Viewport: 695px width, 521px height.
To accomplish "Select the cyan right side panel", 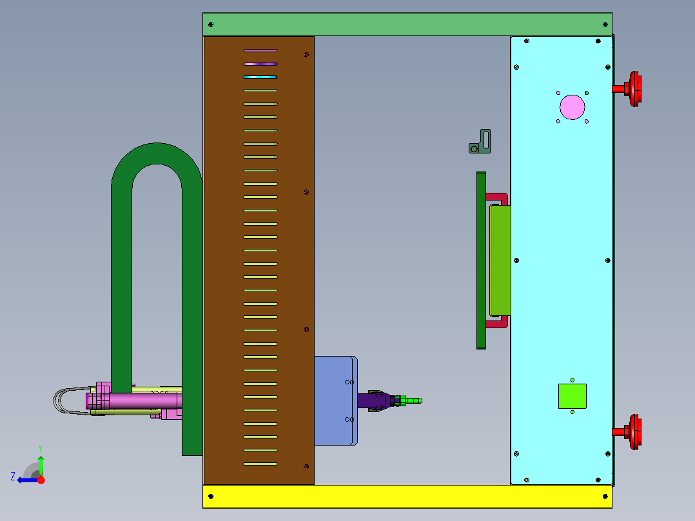I will tap(562, 260).
